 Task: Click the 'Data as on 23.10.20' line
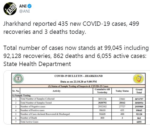[x=78, y=82]
